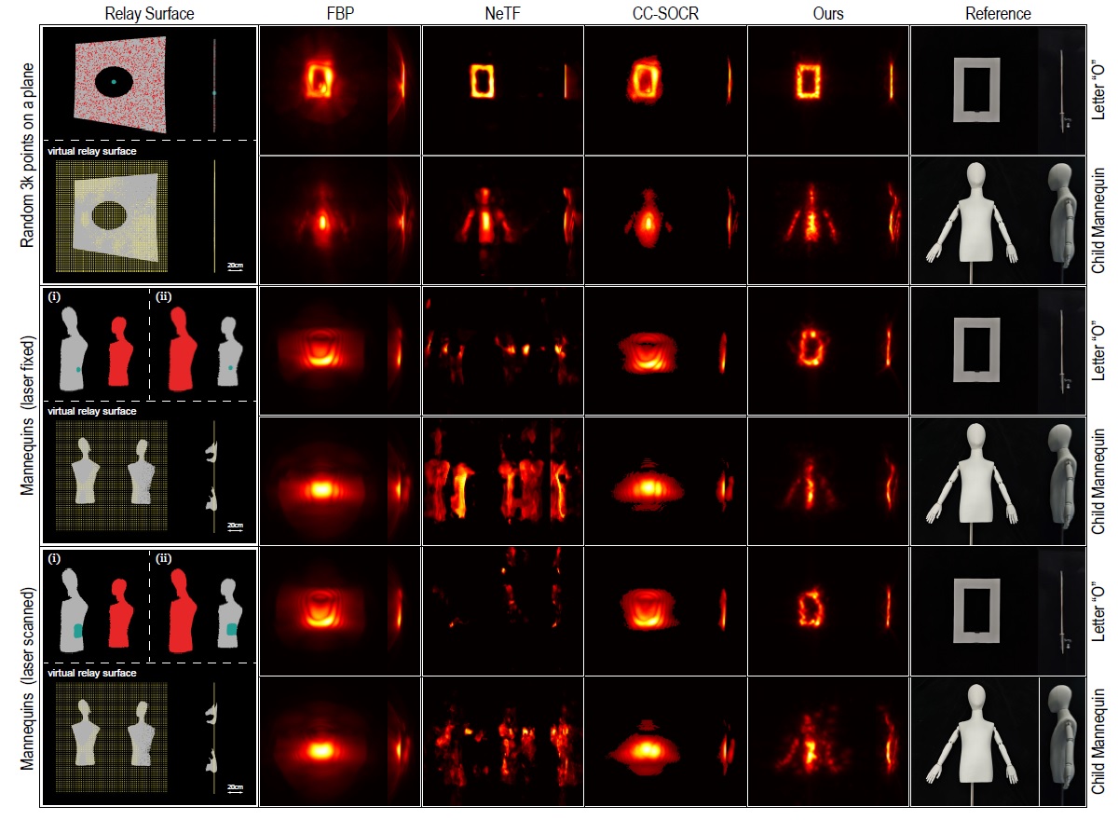
Task: Open CC-SOCR Child Mannequin image, laser fixed group
Action: 665,481
